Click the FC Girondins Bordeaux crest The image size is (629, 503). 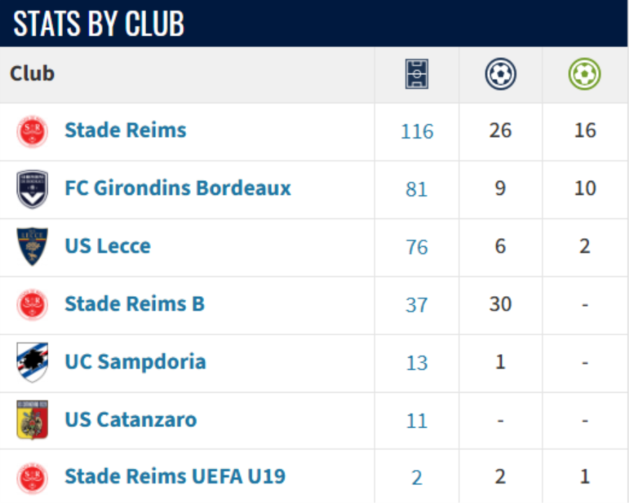(32, 189)
